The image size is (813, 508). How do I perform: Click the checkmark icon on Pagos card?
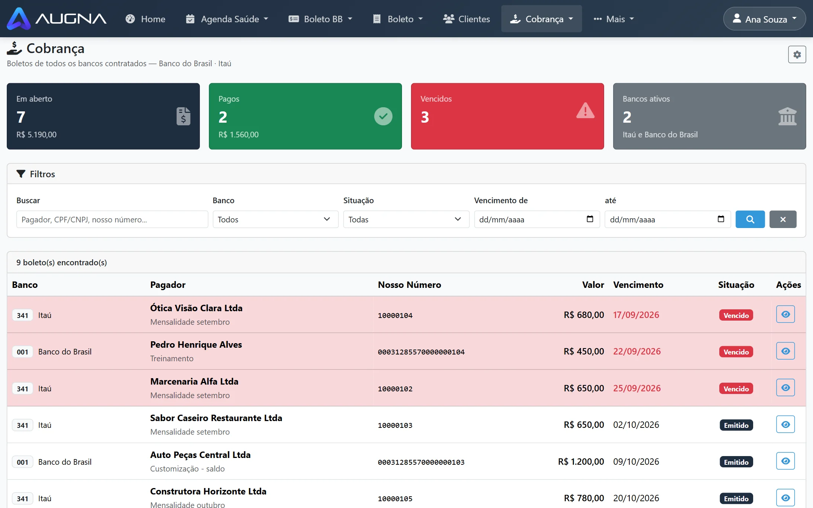tap(383, 116)
